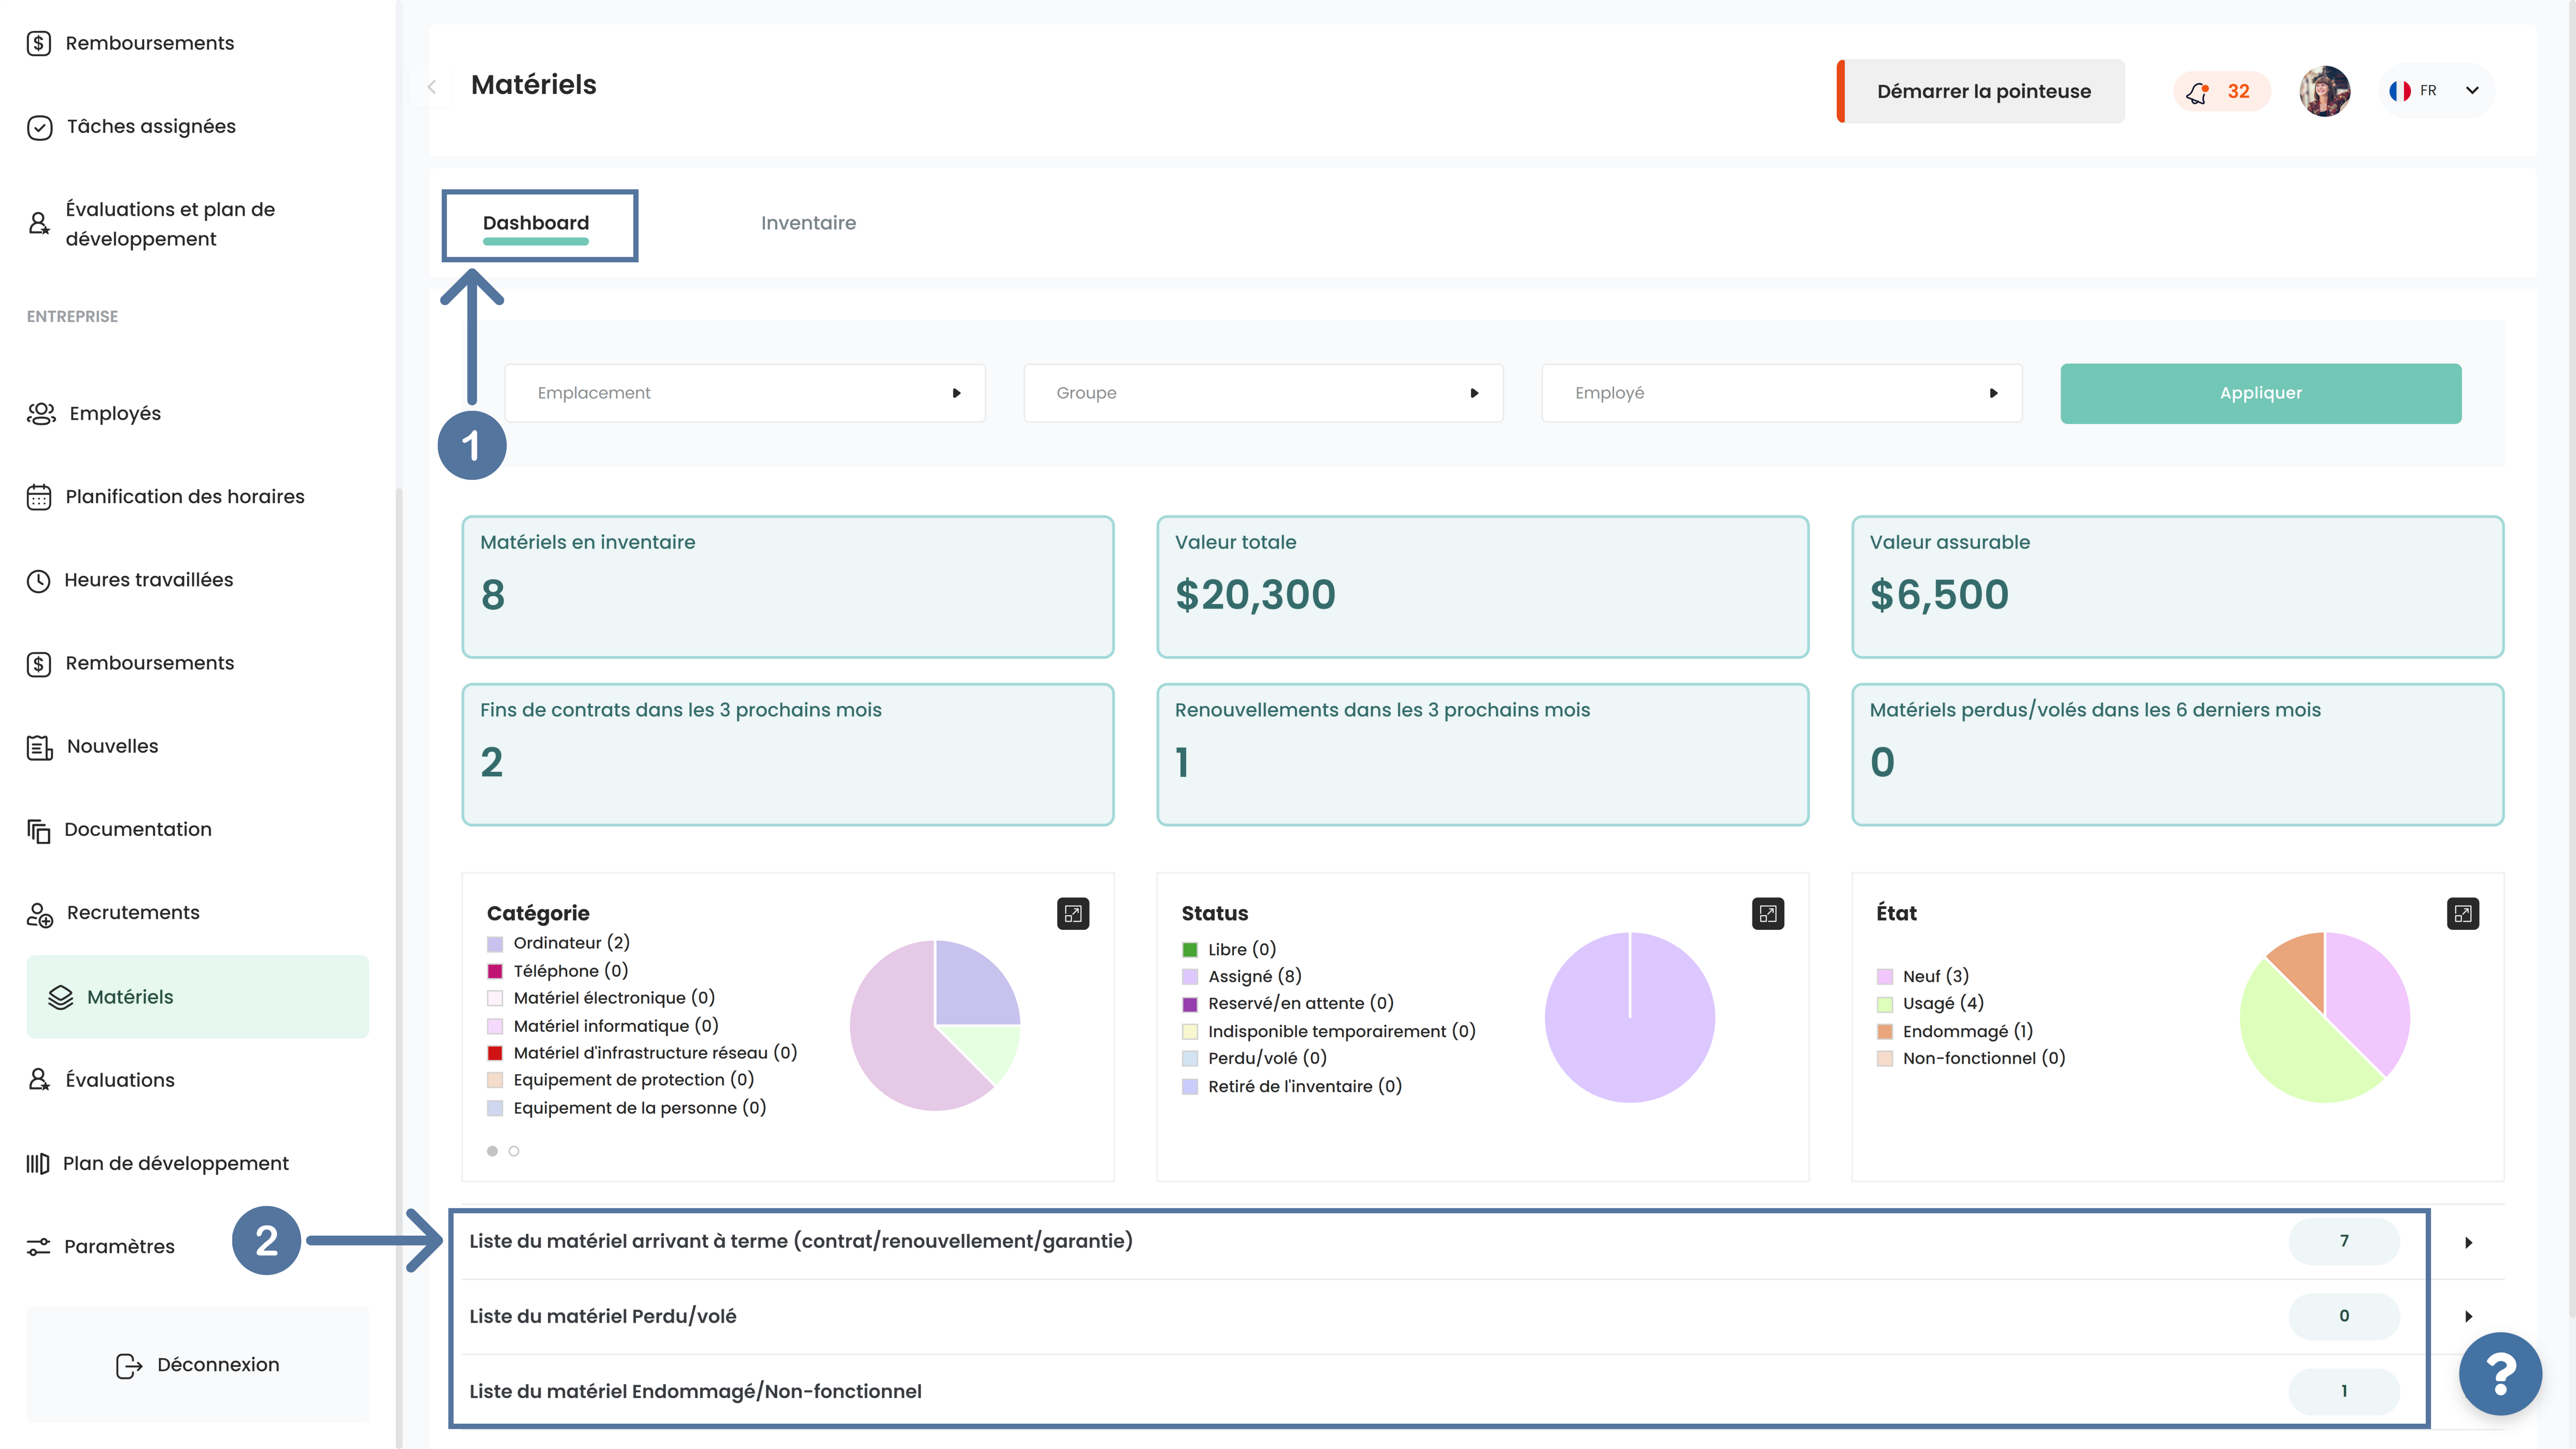Go back with the arrow beside Matériels title
The width and height of the screenshot is (2576, 1449).
(x=432, y=87)
